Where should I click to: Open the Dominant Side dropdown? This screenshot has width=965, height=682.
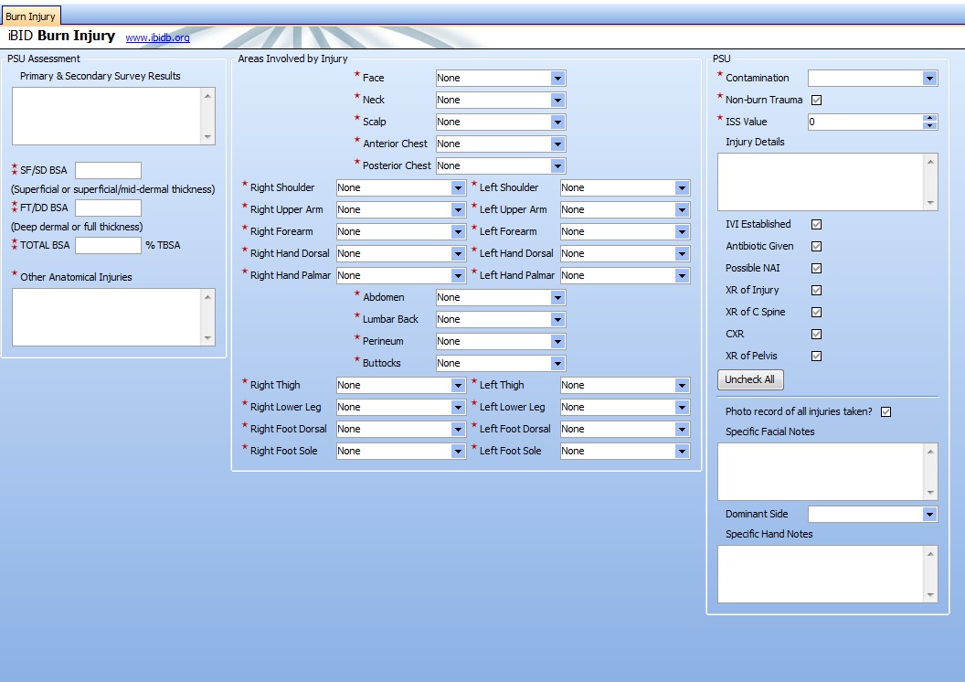[x=929, y=515]
